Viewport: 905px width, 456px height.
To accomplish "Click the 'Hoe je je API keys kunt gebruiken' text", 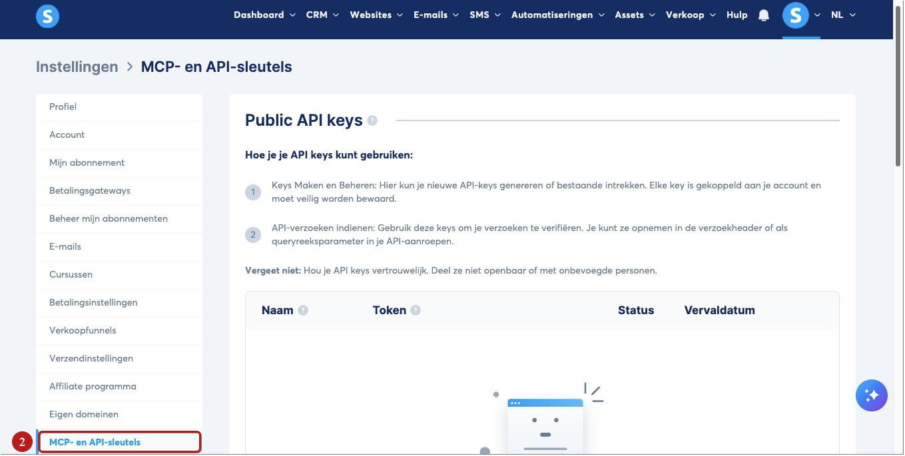I will point(329,155).
